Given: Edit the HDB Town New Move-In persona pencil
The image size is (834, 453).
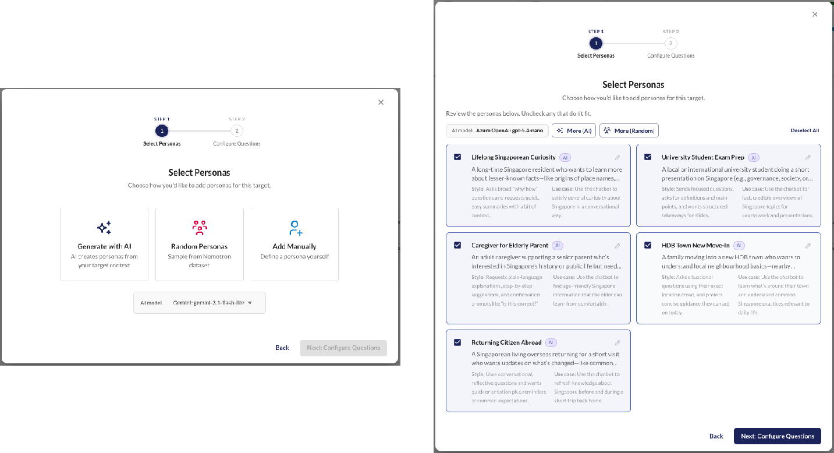Looking at the screenshot, I should (808, 246).
